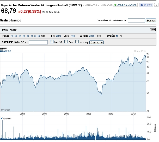Click the BMW (XETRA) chart title
159x142 pixels.
click(10, 30)
